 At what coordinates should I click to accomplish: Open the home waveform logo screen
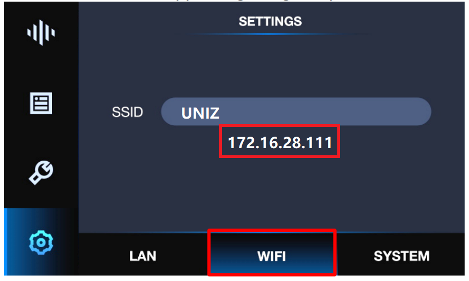point(41,33)
